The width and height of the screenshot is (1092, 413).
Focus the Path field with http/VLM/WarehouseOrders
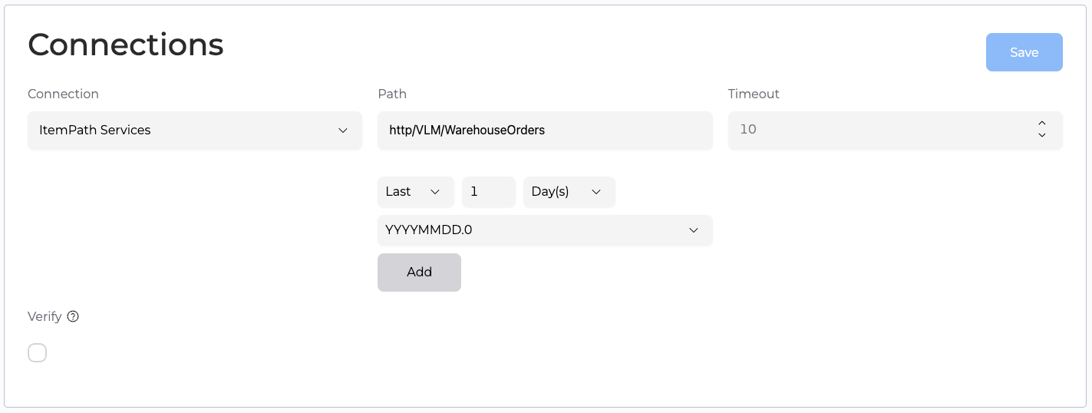pos(545,131)
